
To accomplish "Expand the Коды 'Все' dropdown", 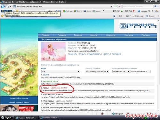I will pos(60,71).
